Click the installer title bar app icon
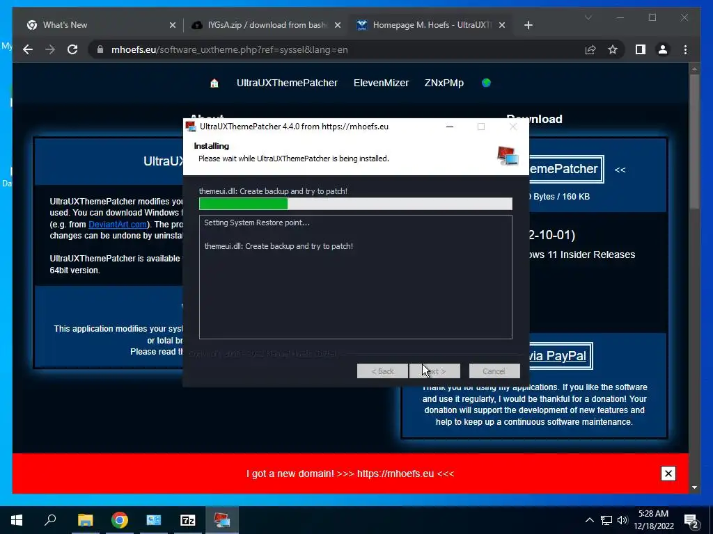 [191, 127]
